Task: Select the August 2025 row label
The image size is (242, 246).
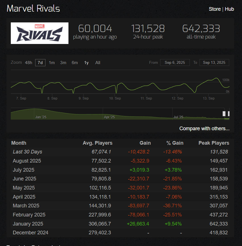Action: click(27, 161)
